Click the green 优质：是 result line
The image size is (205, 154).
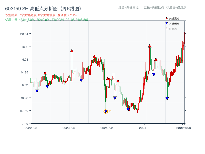tap(47, 20)
